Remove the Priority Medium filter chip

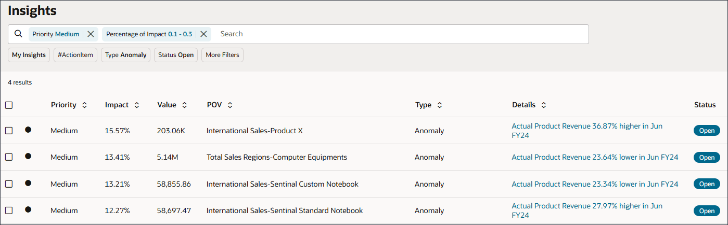click(91, 34)
